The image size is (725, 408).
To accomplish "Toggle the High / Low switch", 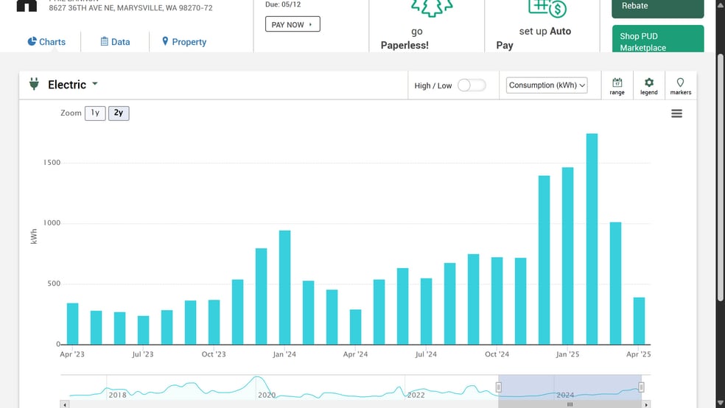I will pos(472,85).
